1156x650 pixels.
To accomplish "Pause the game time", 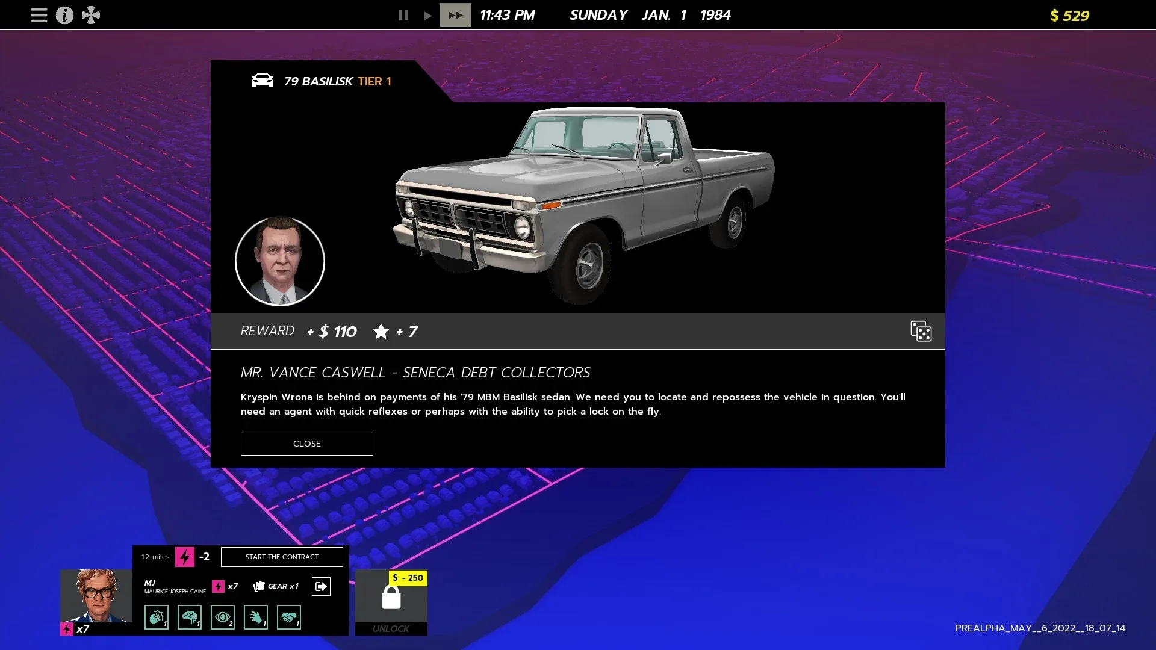I will pos(403,15).
